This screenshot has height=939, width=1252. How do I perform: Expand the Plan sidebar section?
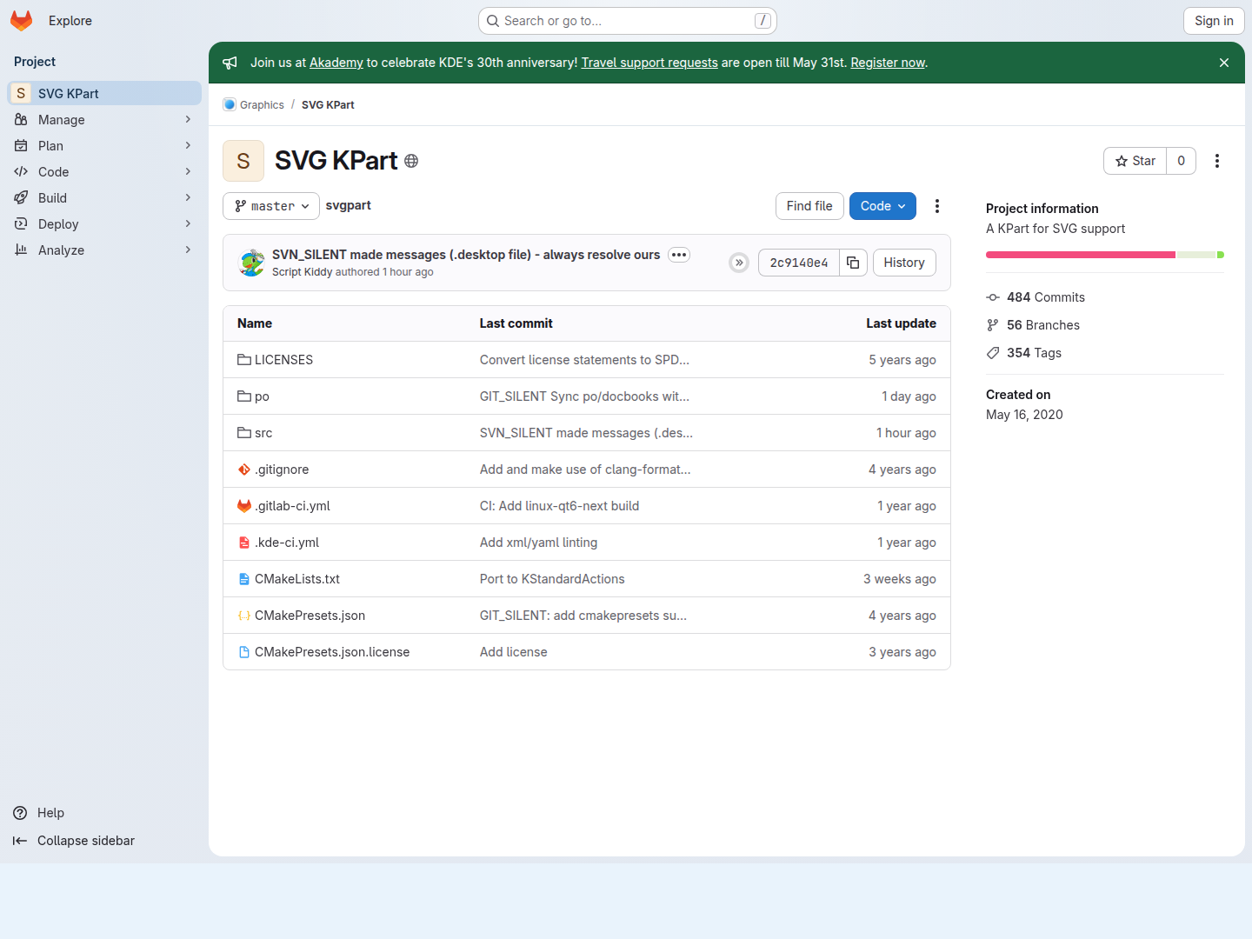[x=104, y=146]
